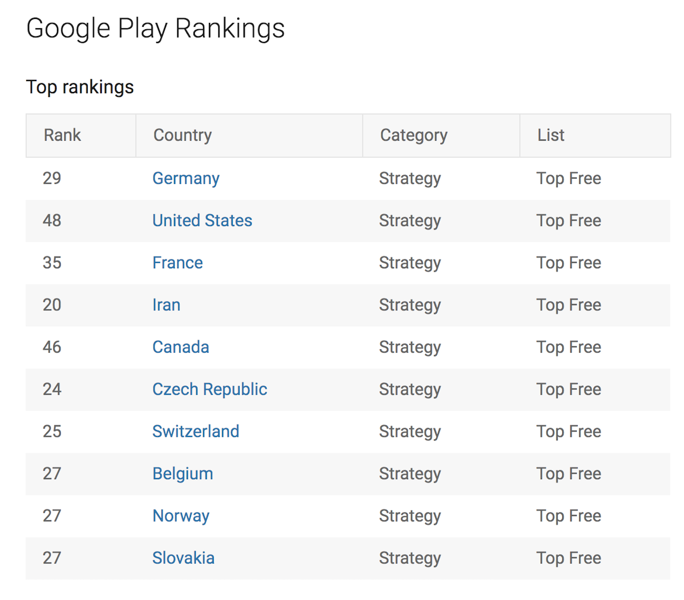Click rank 29 in the Germany row

click(52, 178)
